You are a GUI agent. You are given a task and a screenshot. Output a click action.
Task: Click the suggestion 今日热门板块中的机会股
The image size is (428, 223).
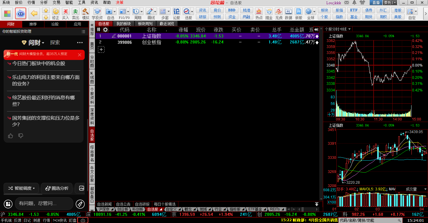[x=39, y=64]
